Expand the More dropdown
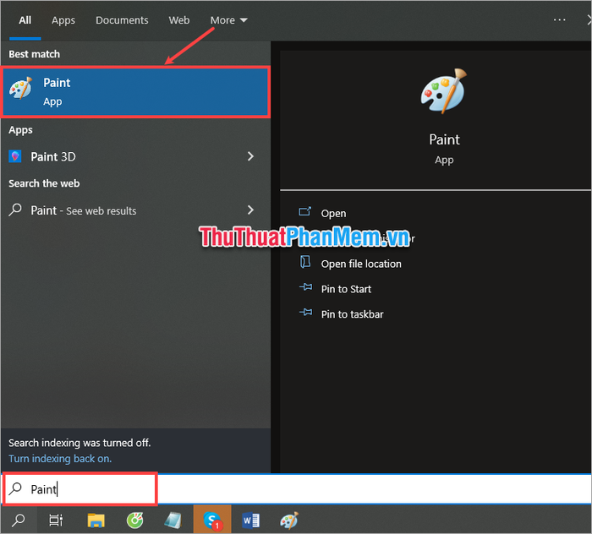 coord(229,20)
